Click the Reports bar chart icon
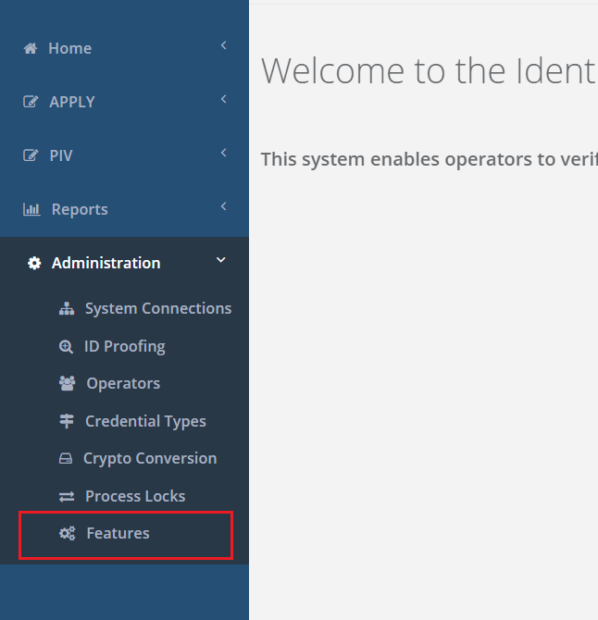 [31, 209]
